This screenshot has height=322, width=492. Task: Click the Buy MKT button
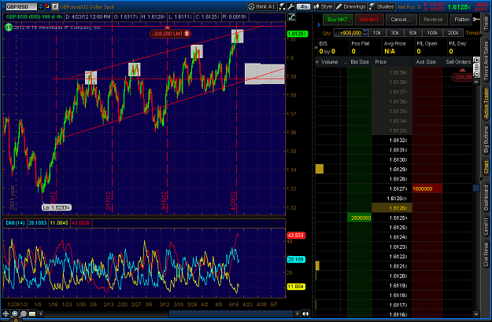[x=337, y=20]
